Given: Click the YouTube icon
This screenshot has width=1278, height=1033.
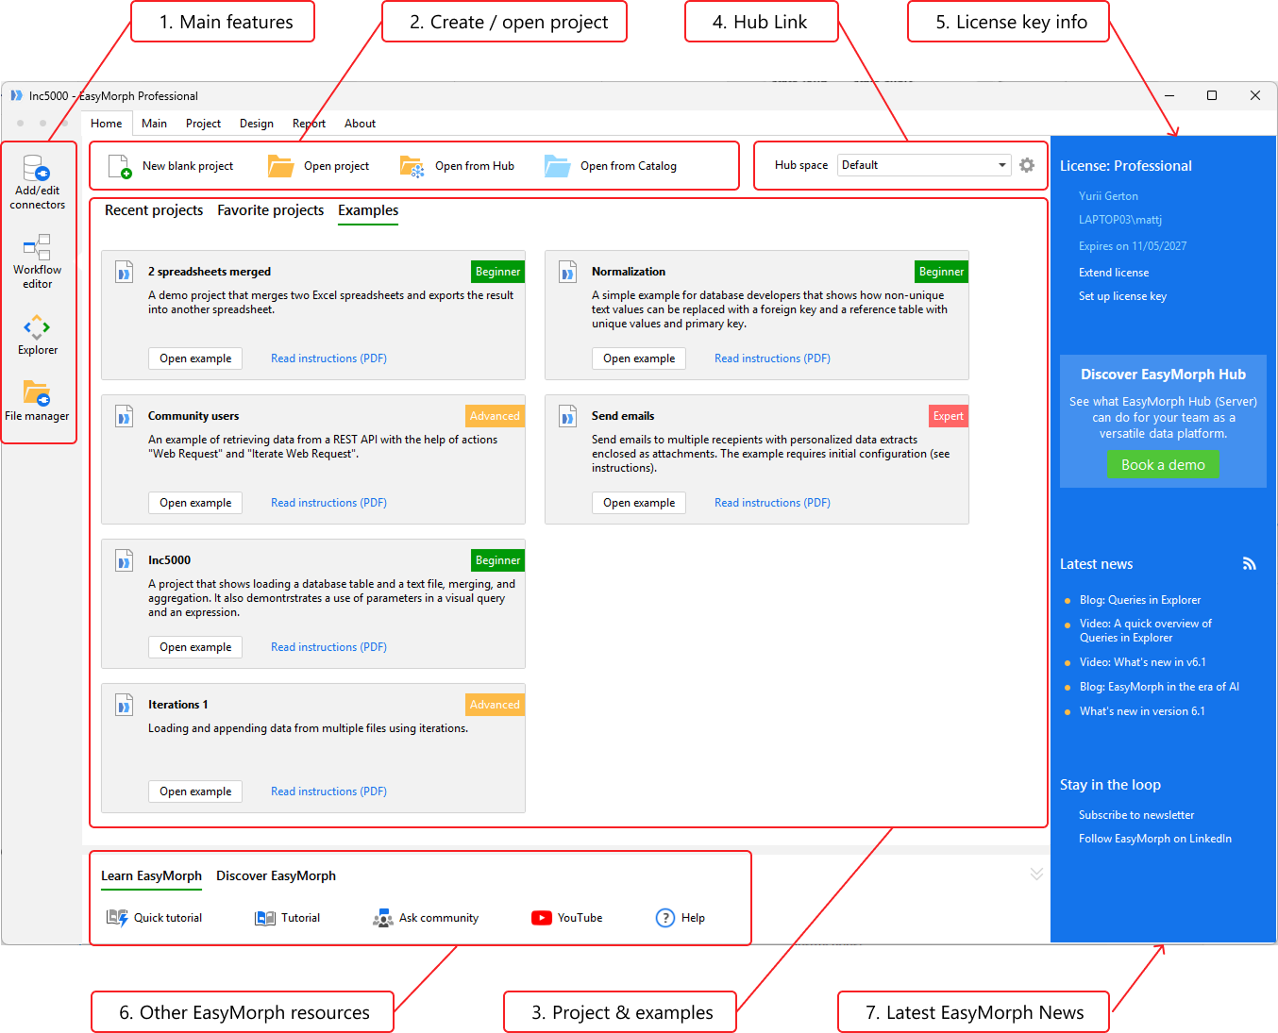Looking at the screenshot, I should pyautogui.click(x=542, y=918).
